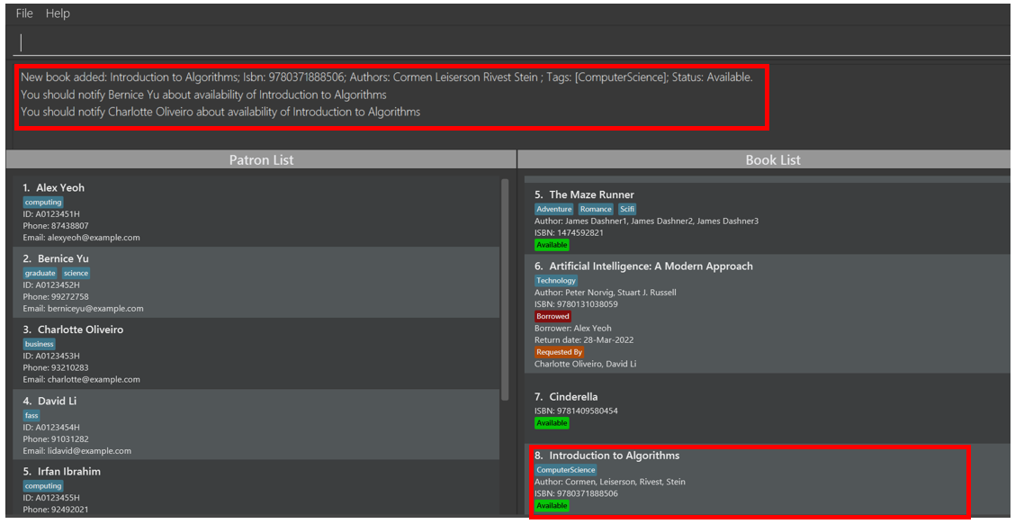Click ID: A0123455H
Viewport: 1015px width, 524px height.
(52, 498)
